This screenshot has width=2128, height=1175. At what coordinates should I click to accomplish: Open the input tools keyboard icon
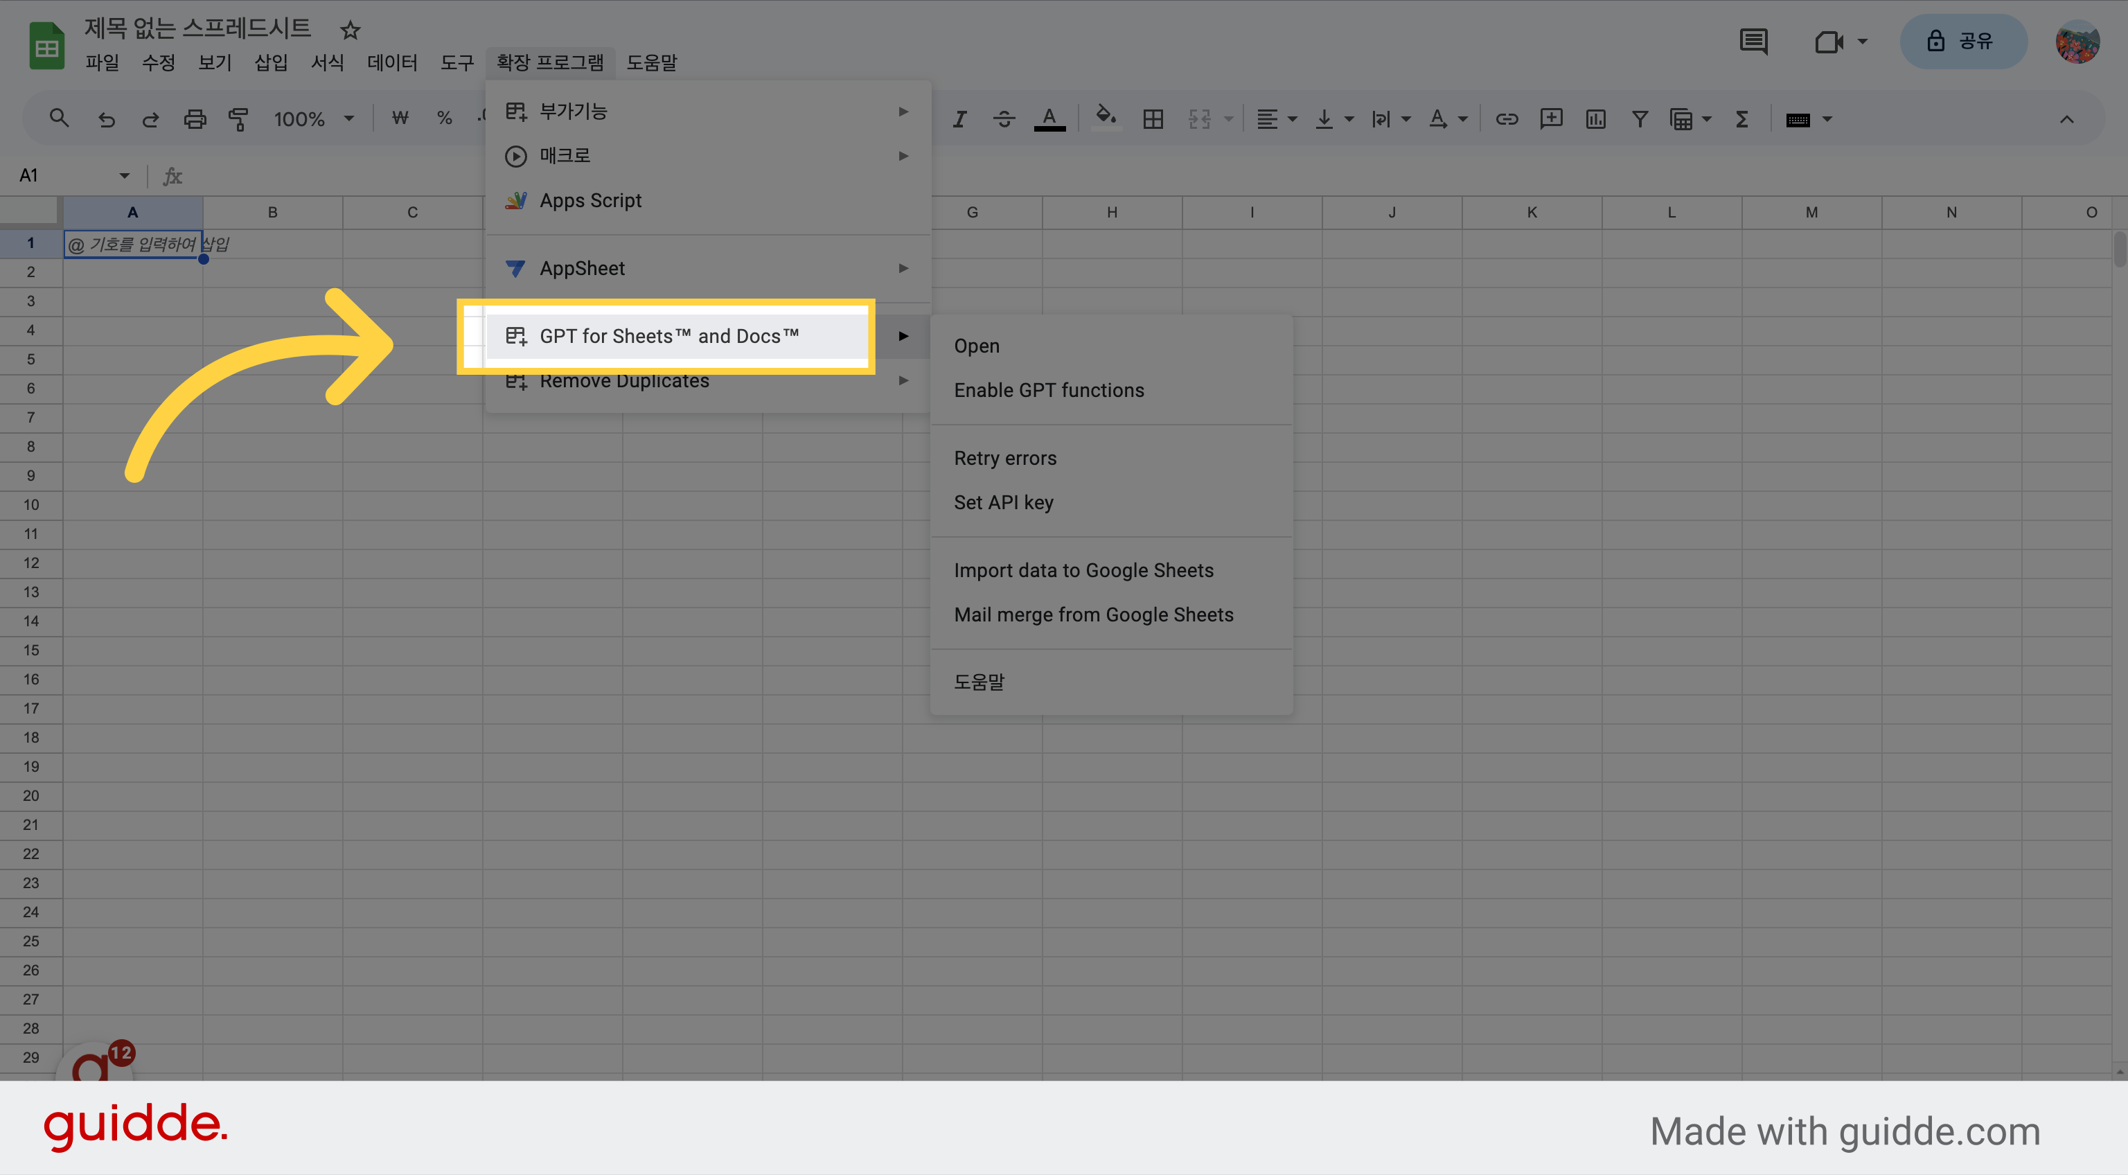tap(1798, 120)
